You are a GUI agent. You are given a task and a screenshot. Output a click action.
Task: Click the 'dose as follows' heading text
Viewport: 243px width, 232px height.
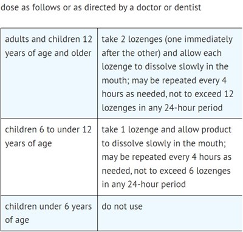(30, 7)
